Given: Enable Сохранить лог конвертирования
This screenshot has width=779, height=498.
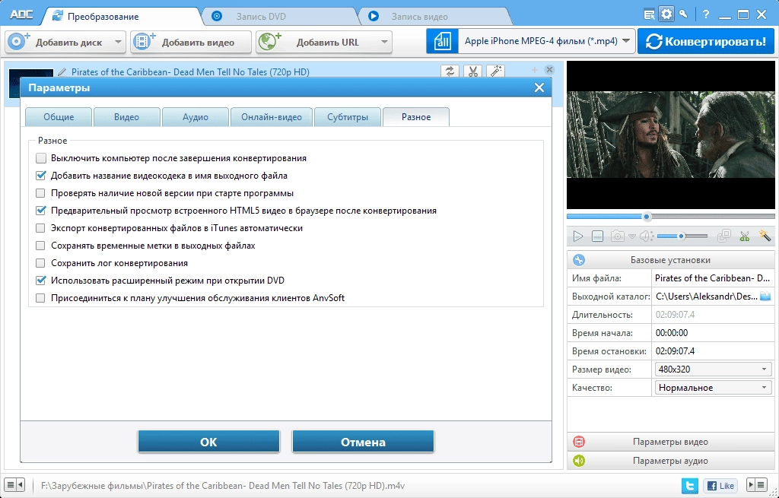Looking at the screenshot, I should tap(41, 263).
